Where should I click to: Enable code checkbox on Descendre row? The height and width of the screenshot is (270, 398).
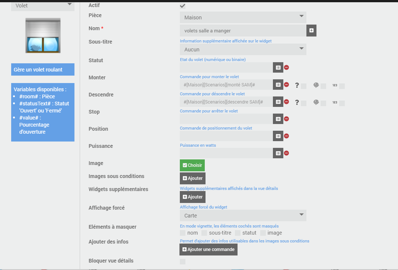point(342,103)
